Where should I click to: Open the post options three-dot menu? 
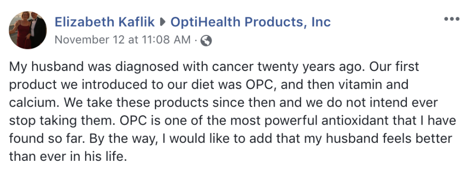click(x=452, y=19)
